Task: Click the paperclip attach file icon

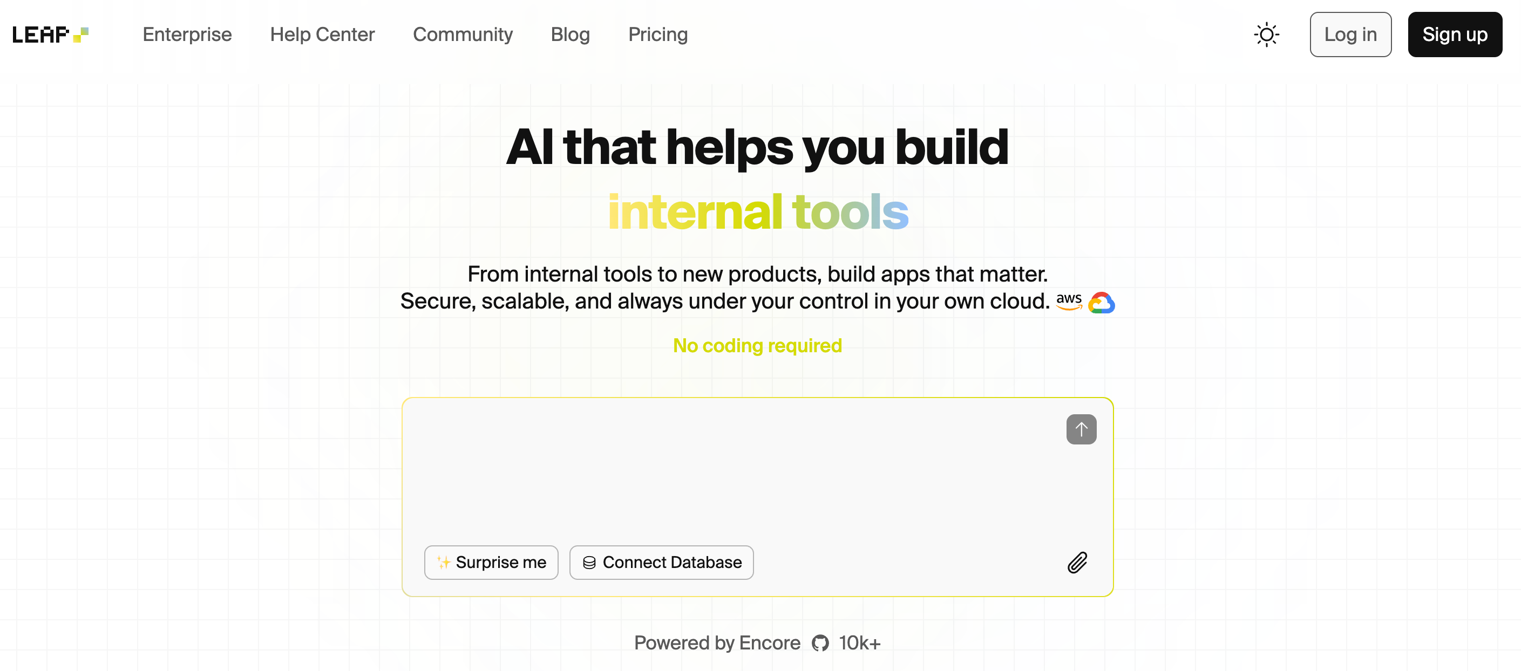Action: pyautogui.click(x=1077, y=563)
